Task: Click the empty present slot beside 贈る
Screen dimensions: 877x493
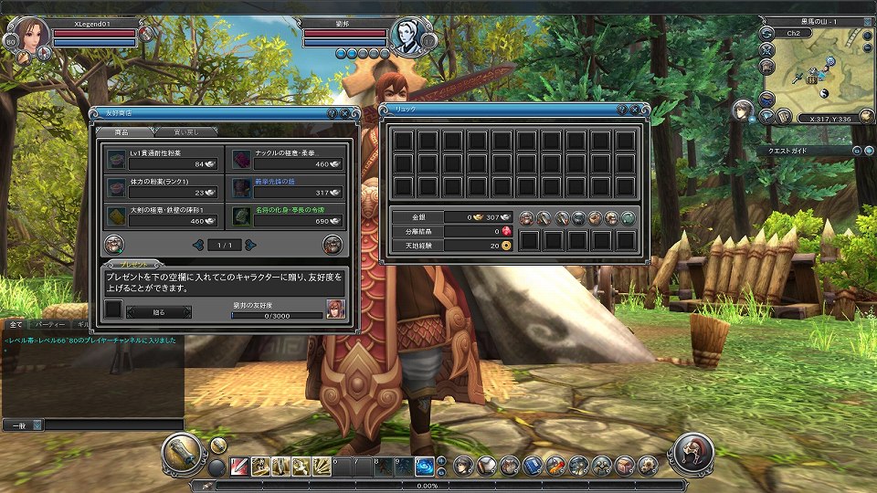Action: (112, 310)
